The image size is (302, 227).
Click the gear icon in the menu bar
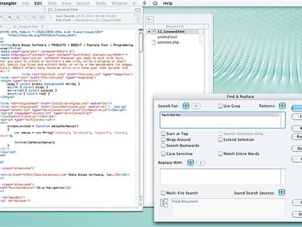pos(155,3)
